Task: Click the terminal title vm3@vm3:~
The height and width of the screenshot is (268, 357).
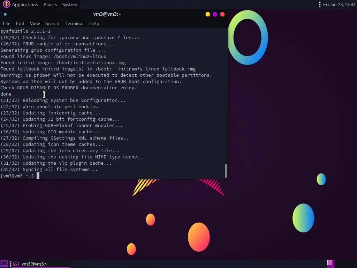Action: (x=107, y=14)
